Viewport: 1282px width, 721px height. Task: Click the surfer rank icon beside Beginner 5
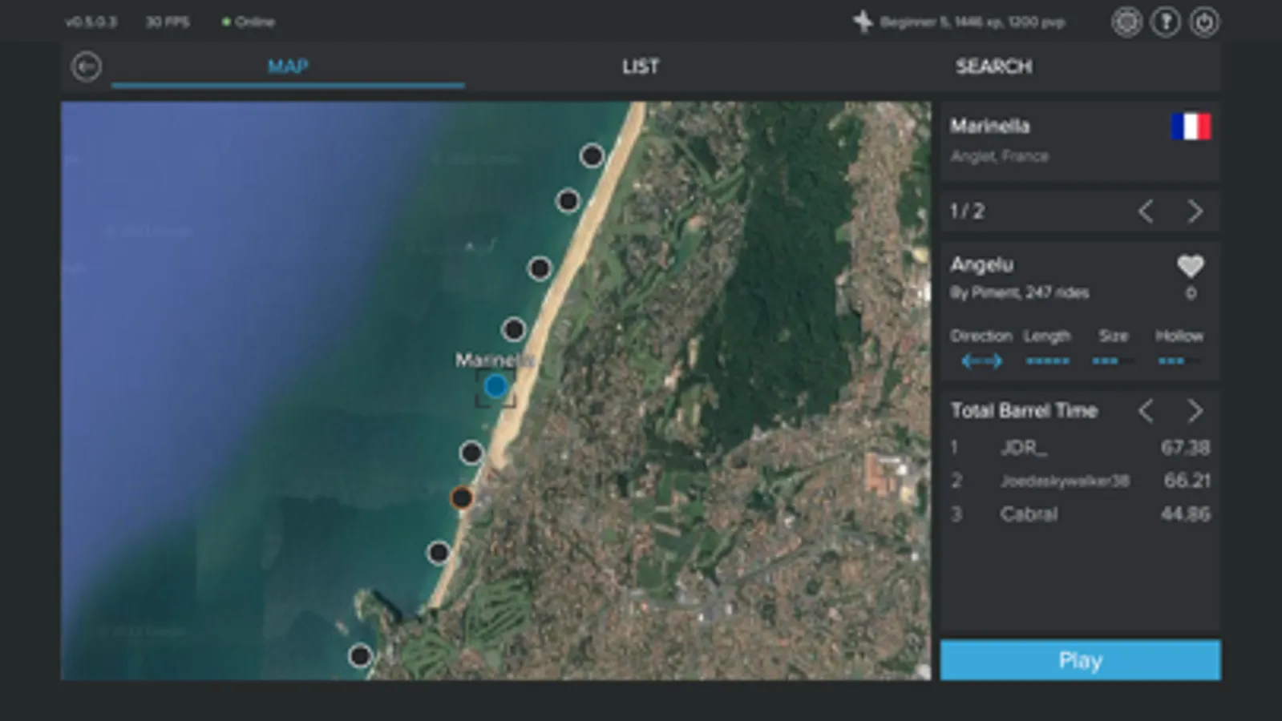tap(863, 22)
